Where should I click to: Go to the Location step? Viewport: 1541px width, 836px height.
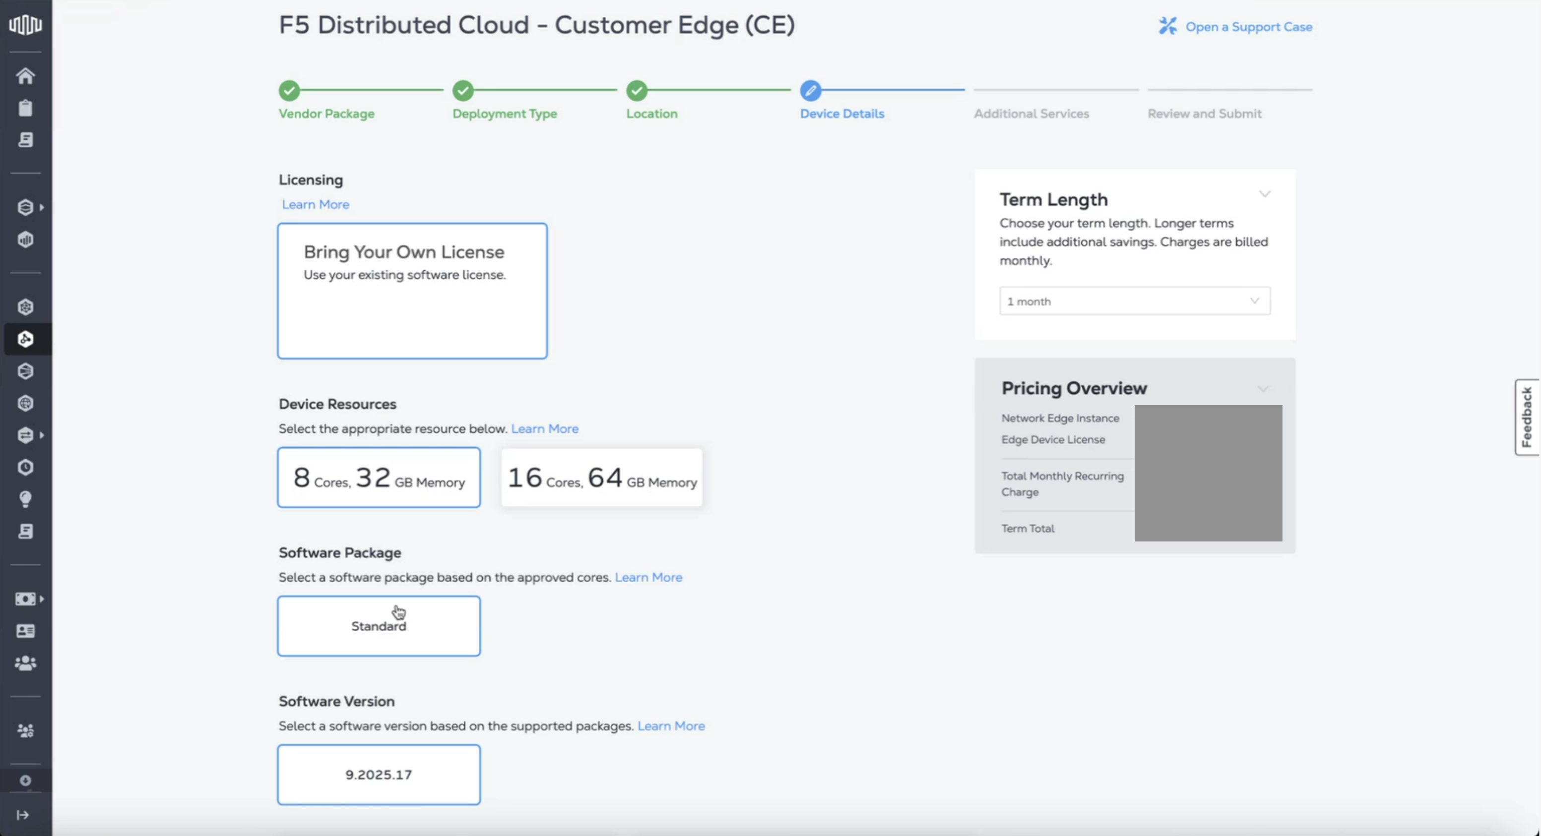click(651, 113)
